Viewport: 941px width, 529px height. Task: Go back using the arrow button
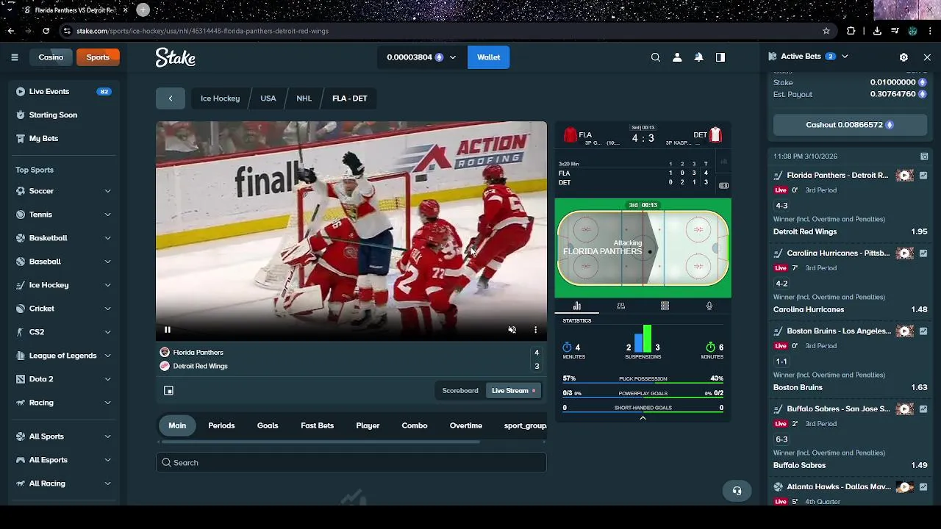tap(171, 98)
